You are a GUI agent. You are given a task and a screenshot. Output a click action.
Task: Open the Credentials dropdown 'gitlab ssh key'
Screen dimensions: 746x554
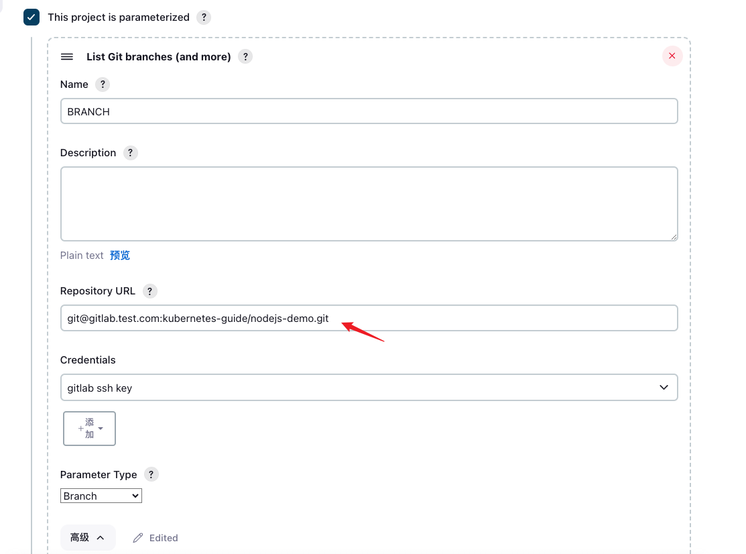(369, 388)
